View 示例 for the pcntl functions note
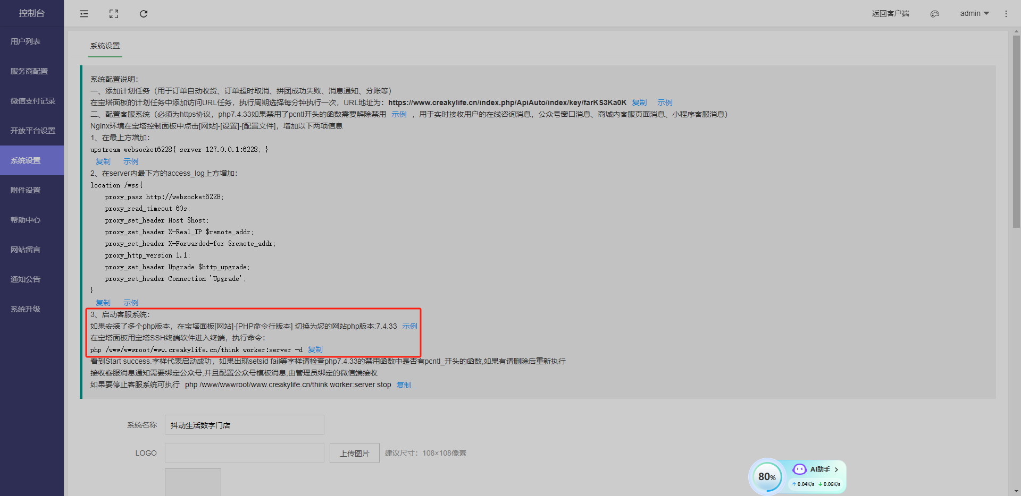The image size is (1021, 496). (x=399, y=114)
